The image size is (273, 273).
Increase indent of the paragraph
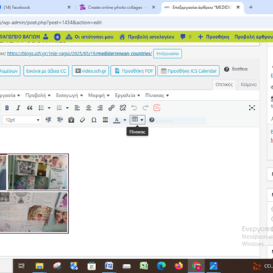coord(60,120)
